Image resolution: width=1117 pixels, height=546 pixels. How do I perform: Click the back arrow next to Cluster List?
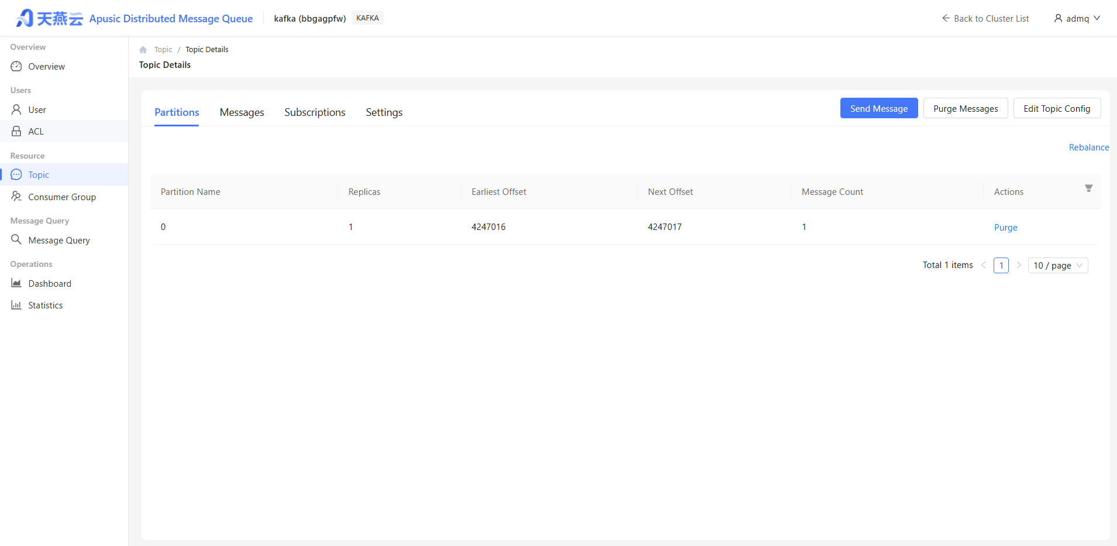(x=946, y=18)
